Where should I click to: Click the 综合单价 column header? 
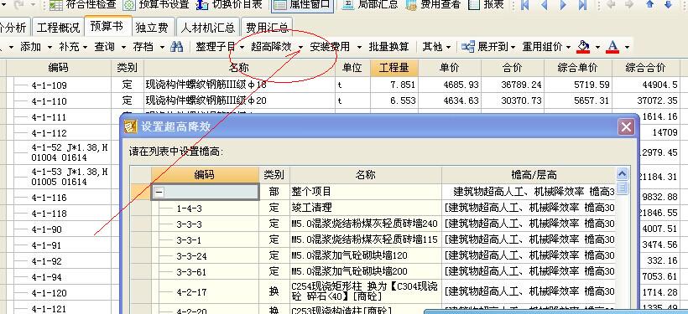577,68
